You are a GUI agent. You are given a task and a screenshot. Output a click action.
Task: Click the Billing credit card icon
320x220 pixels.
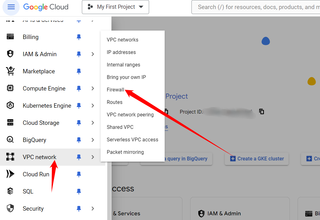pyautogui.click(x=10, y=37)
